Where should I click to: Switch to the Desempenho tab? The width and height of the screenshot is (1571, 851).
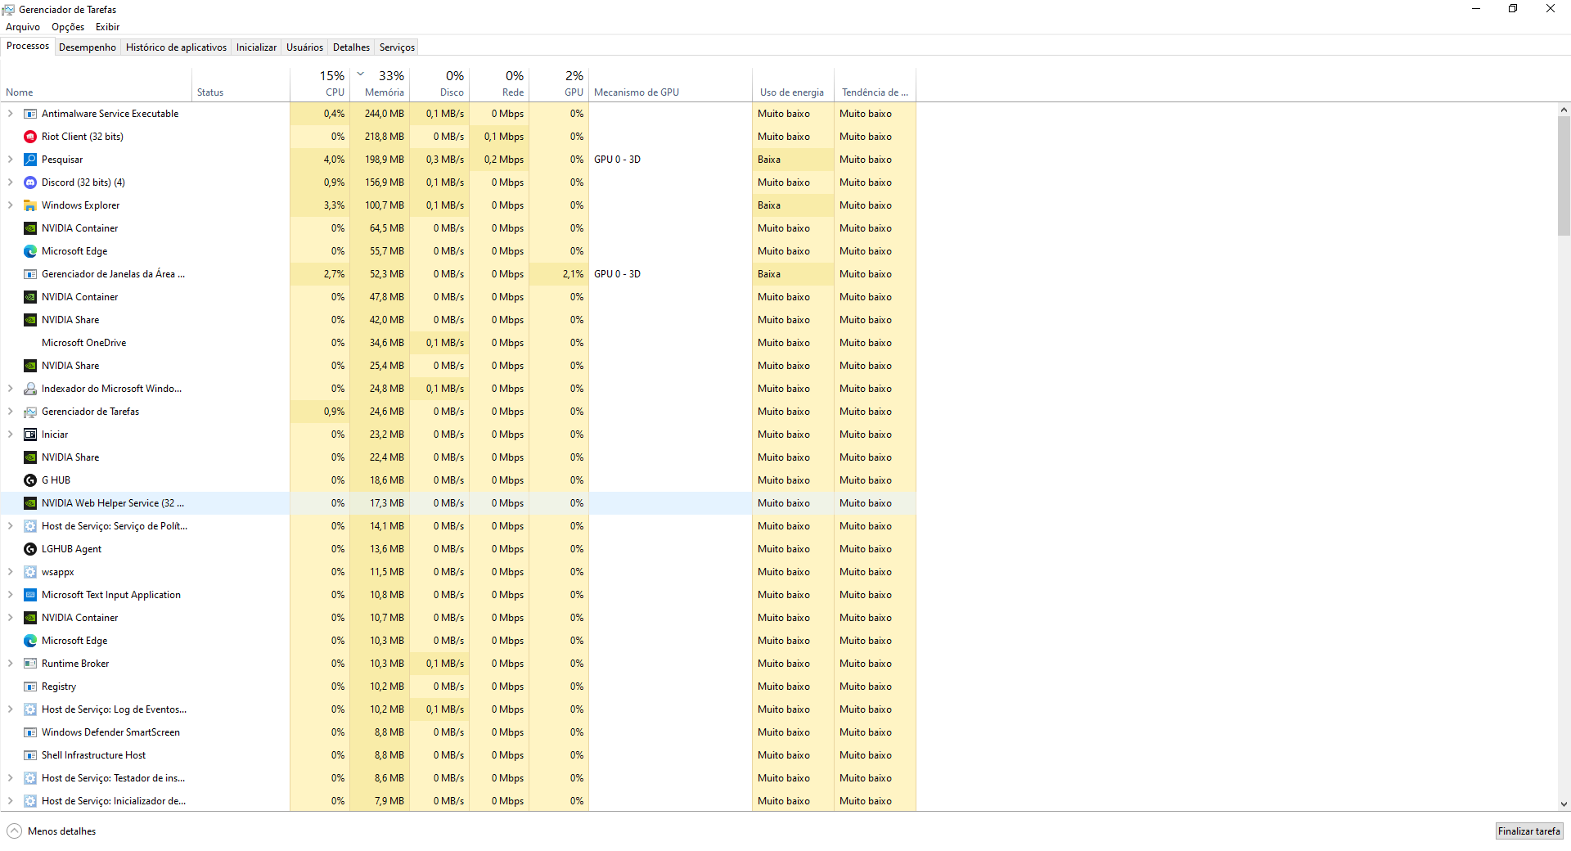88,47
